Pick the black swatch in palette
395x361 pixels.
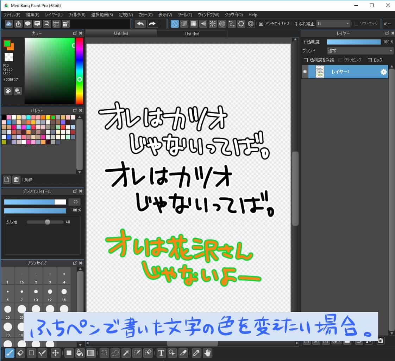[4, 117]
